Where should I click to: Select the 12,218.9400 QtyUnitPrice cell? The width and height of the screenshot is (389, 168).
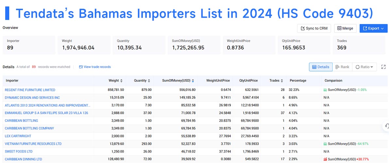248,105
